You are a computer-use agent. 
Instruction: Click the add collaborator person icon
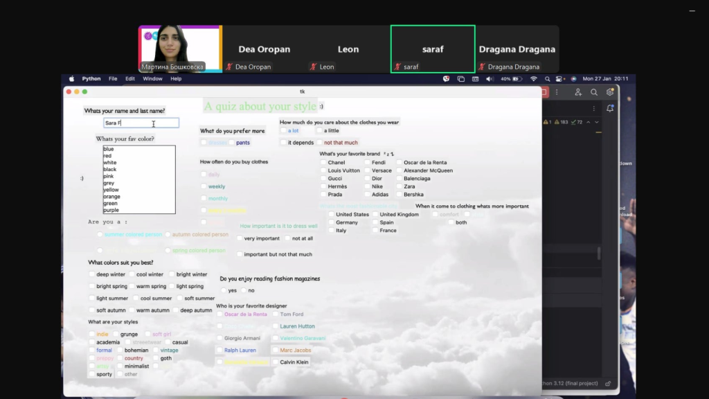pyautogui.click(x=578, y=92)
